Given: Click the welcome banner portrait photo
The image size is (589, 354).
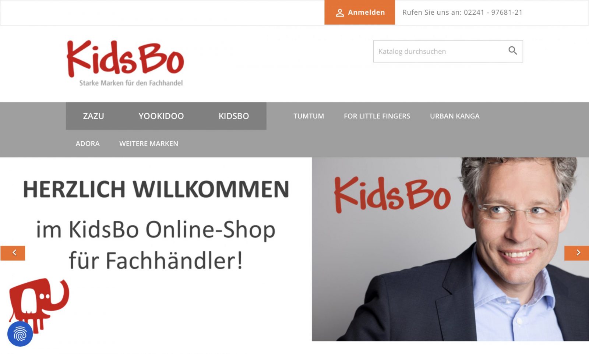Looking at the screenshot, I should coord(450,249).
